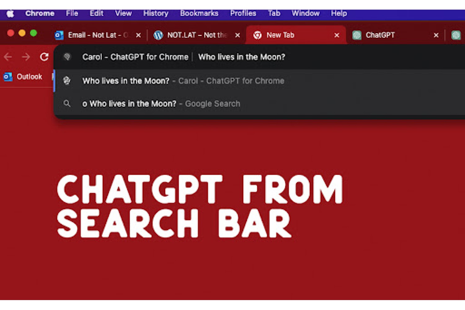Screen dimensions: 465x310
Task: Select the New Tab tab
Action: 296,35
